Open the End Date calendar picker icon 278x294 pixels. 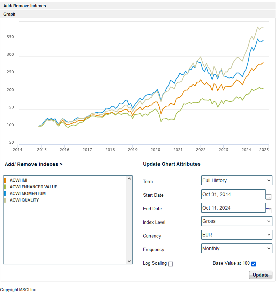[x=268, y=210]
